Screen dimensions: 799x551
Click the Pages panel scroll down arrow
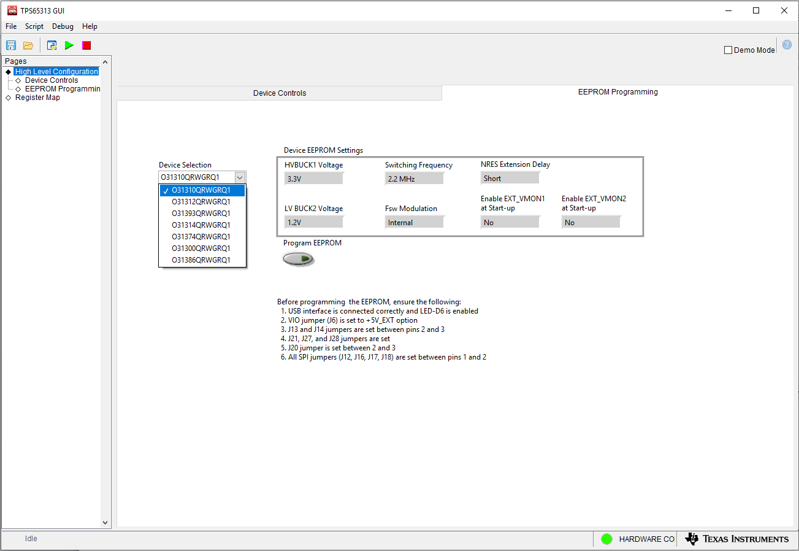coord(105,522)
